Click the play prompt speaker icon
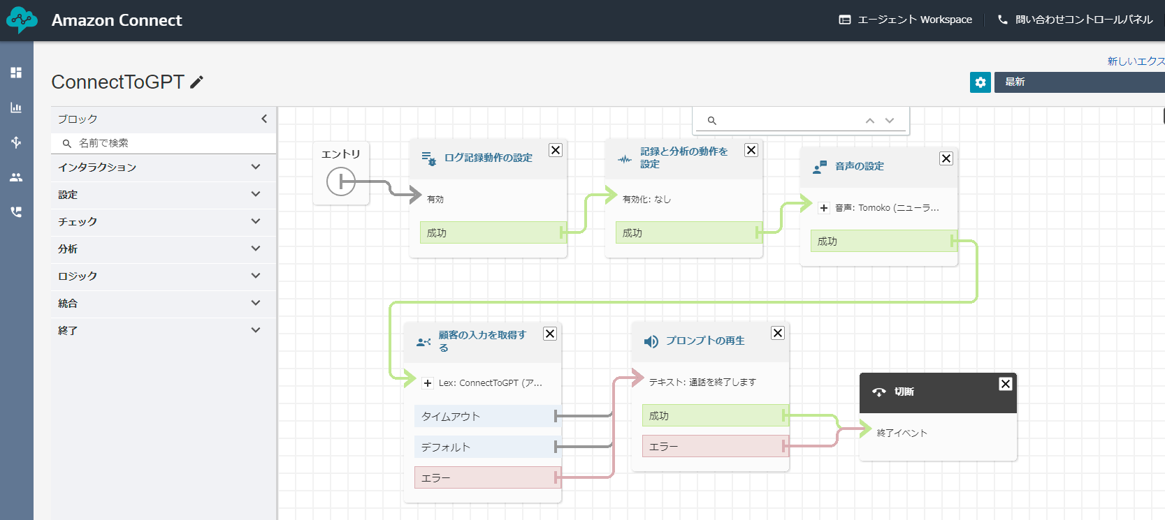The width and height of the screenshot is (1165, 520). point(651,341)
